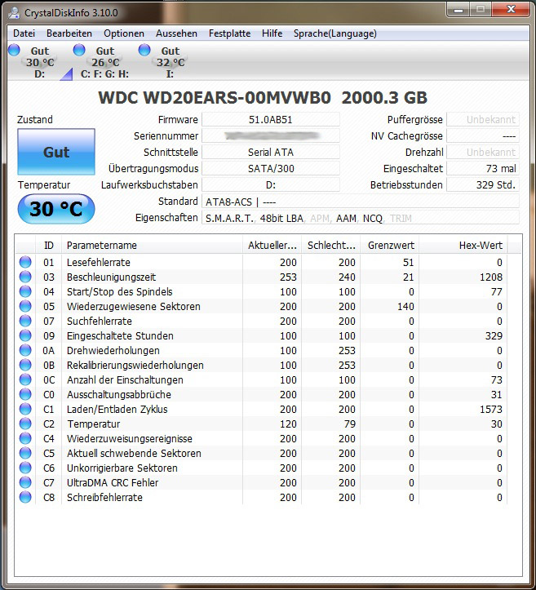Image resolution: width=536 pixels, height=590 pixels.
Task: Select Laden/Entladen Zyklus hex value 1573
Action: 491,409
